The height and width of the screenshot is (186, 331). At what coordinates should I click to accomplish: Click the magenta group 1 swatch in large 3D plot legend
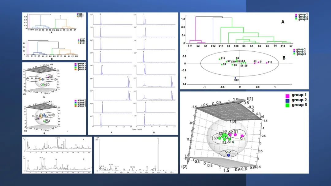click(x=287, y=95)
